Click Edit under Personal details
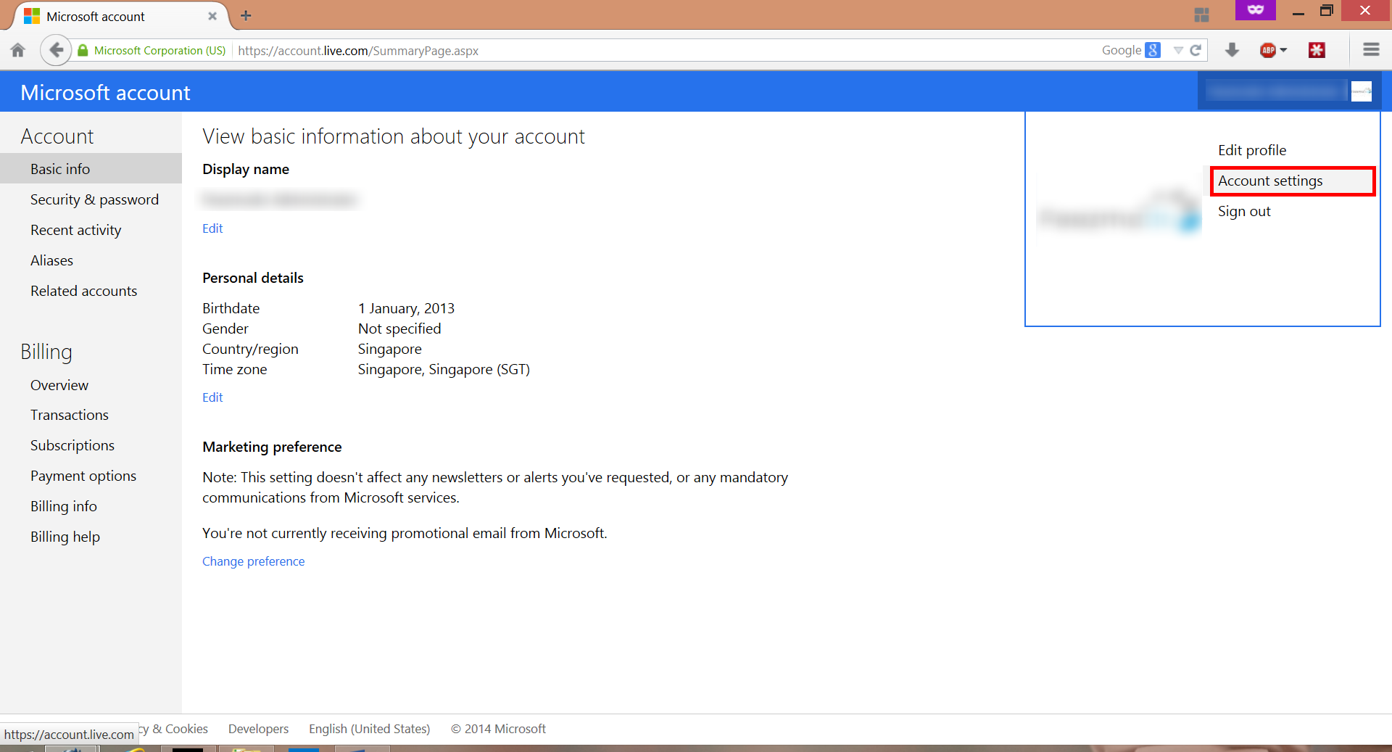1392x752 pixels. 212,397
